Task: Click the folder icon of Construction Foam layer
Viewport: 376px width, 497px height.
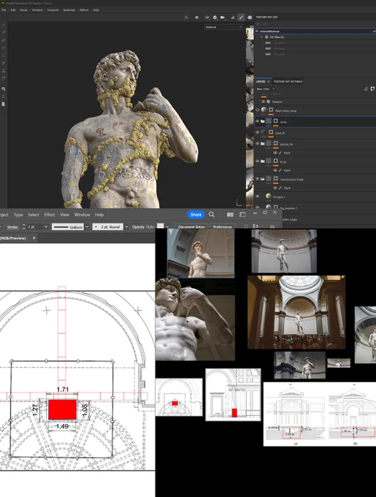Action: tap(263, 179)
